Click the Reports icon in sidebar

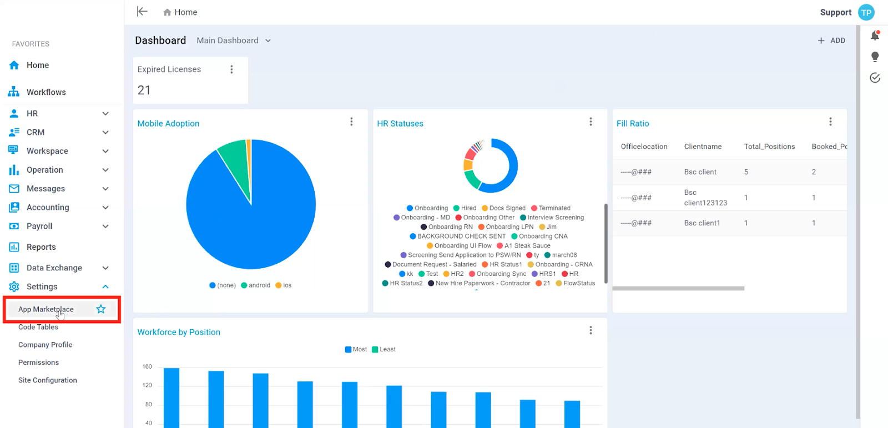tap(14, 247)
